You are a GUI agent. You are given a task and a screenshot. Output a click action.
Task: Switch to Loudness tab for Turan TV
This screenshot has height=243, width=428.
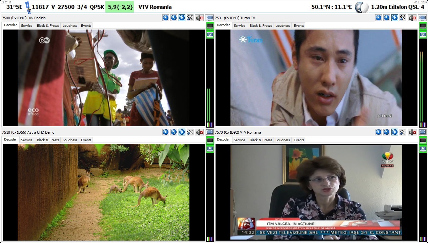coord(283,25)
